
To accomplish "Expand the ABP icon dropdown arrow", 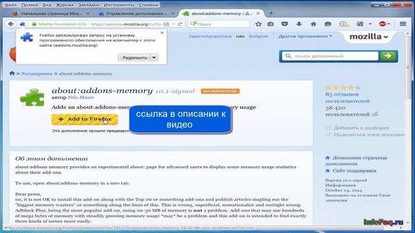I will pos(388,24).
